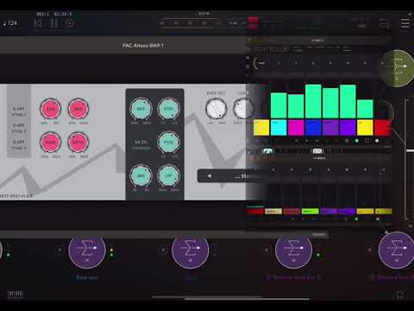Click the teal LPF knob

tap(169, 175)
